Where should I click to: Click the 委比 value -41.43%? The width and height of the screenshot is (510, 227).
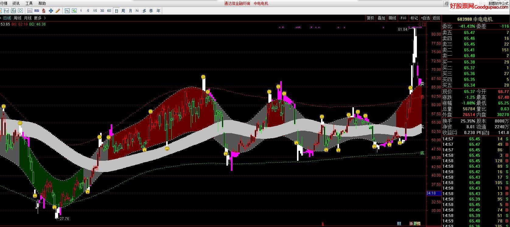(x=467, y=26)
